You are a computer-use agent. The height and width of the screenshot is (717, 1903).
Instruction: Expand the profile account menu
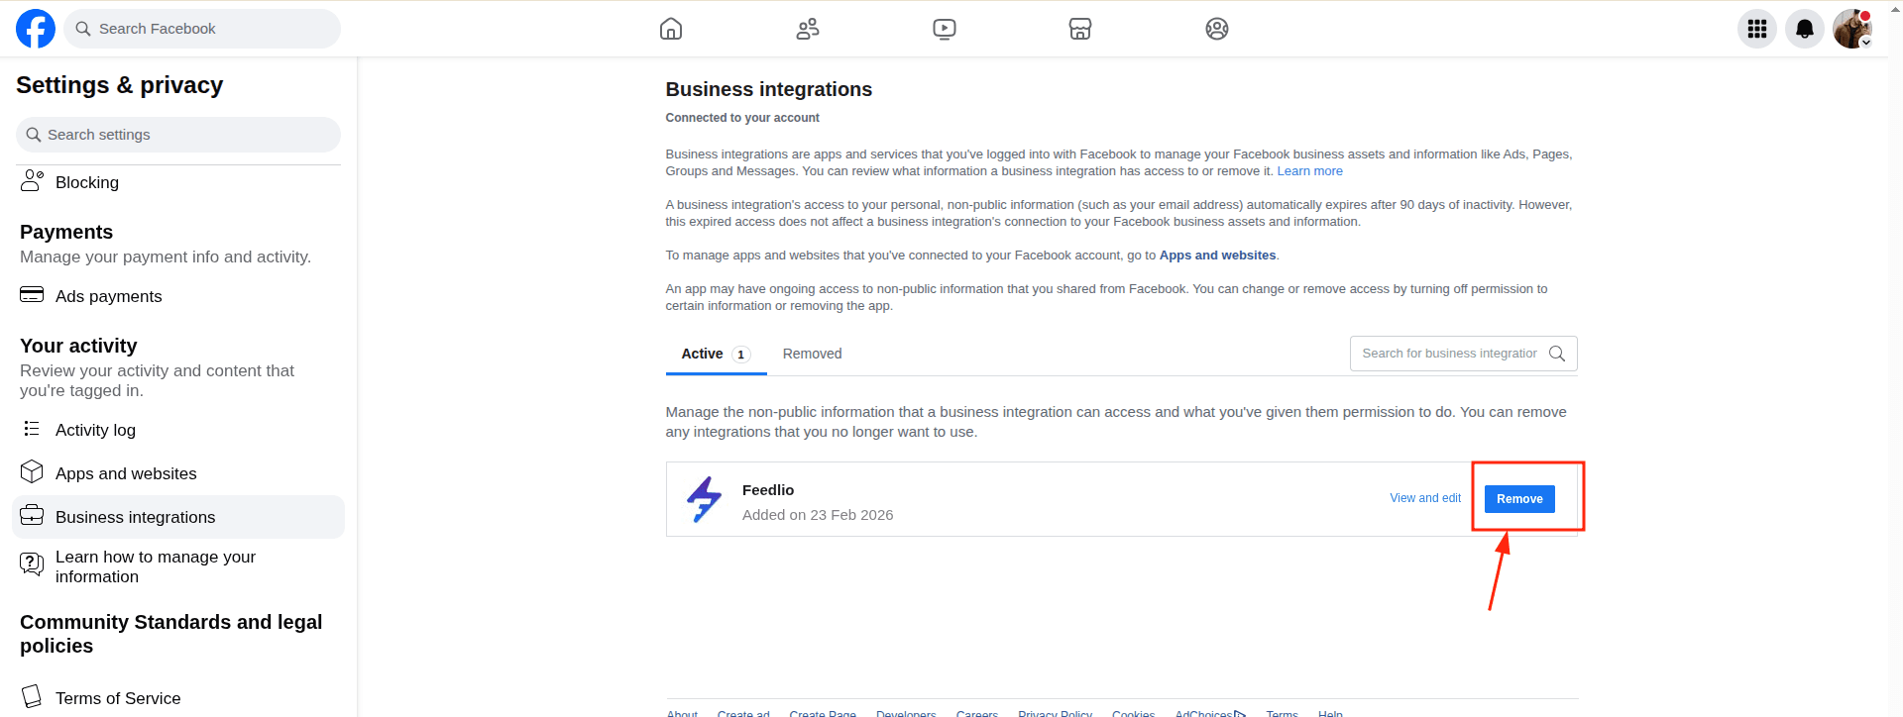click(x=1852, y=29)
